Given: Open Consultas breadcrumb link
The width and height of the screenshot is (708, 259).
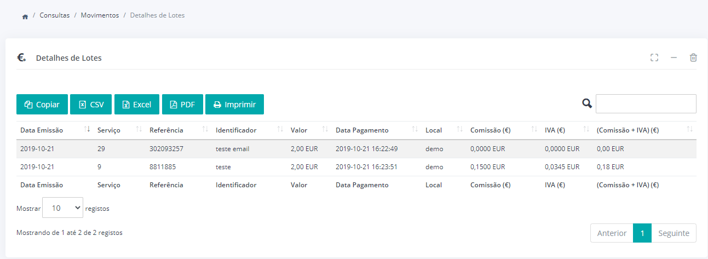Looking at the screenshot, I should coord(54,15).
